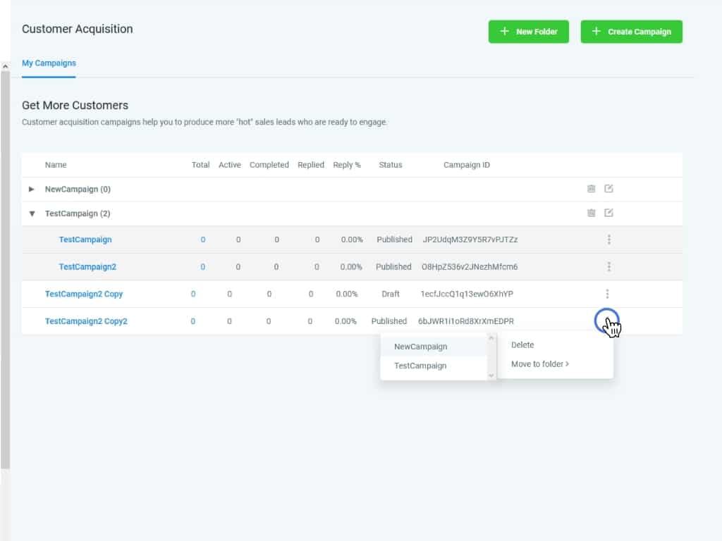Open three-dot menu for TestCampaign2 Copy
The height and width of the screenshot is (541, 722).
(607, 294)
